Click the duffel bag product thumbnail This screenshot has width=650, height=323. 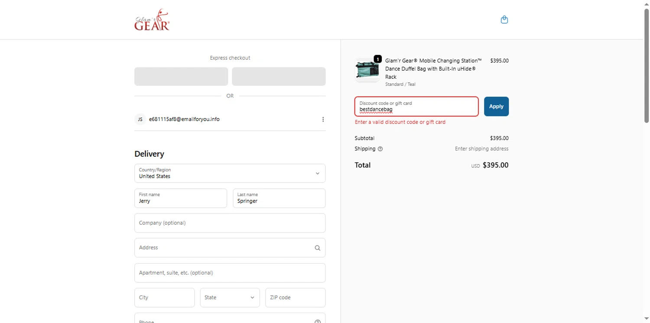(367, 70)
